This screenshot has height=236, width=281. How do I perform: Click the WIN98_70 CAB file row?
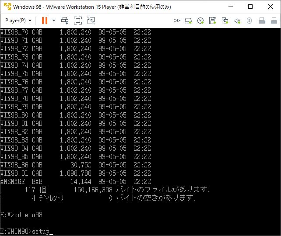(75, 32)
